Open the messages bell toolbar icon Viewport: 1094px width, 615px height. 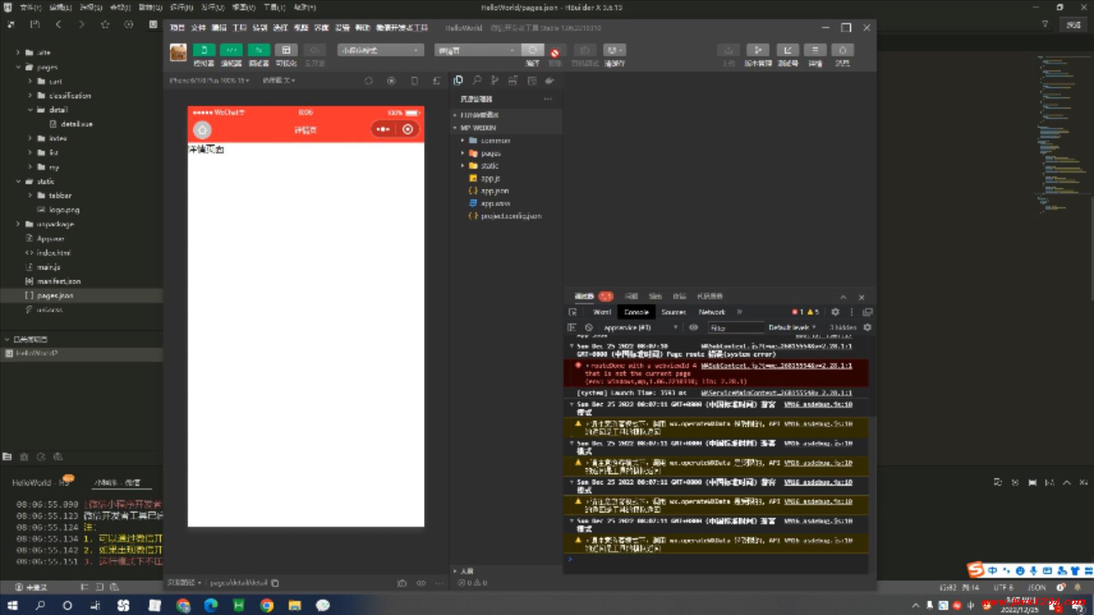point(843,50)
